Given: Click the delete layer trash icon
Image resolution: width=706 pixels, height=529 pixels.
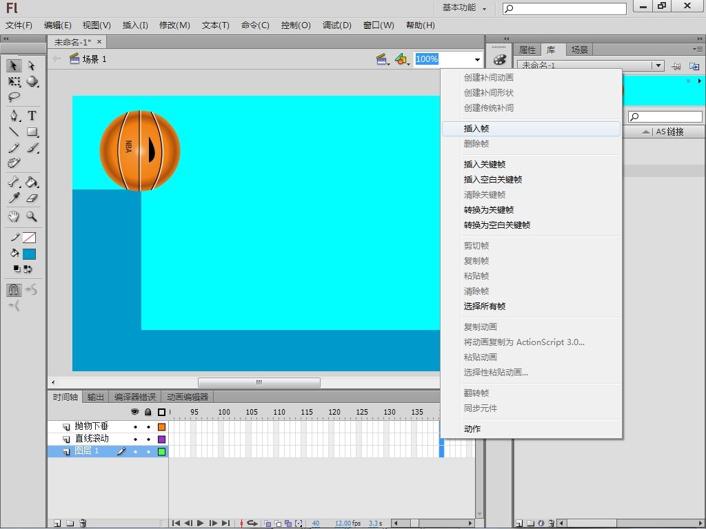Looking at the screenshot, I should pos(83,523).
